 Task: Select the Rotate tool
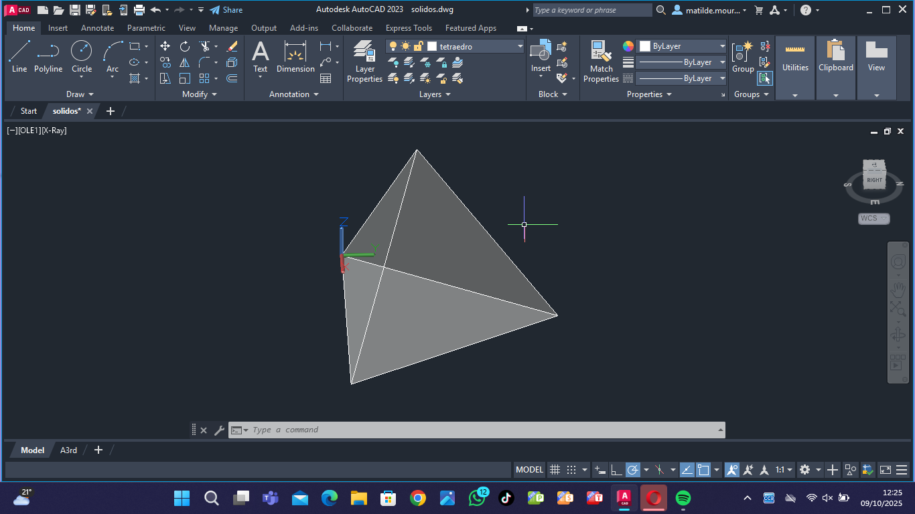[185, 46]
